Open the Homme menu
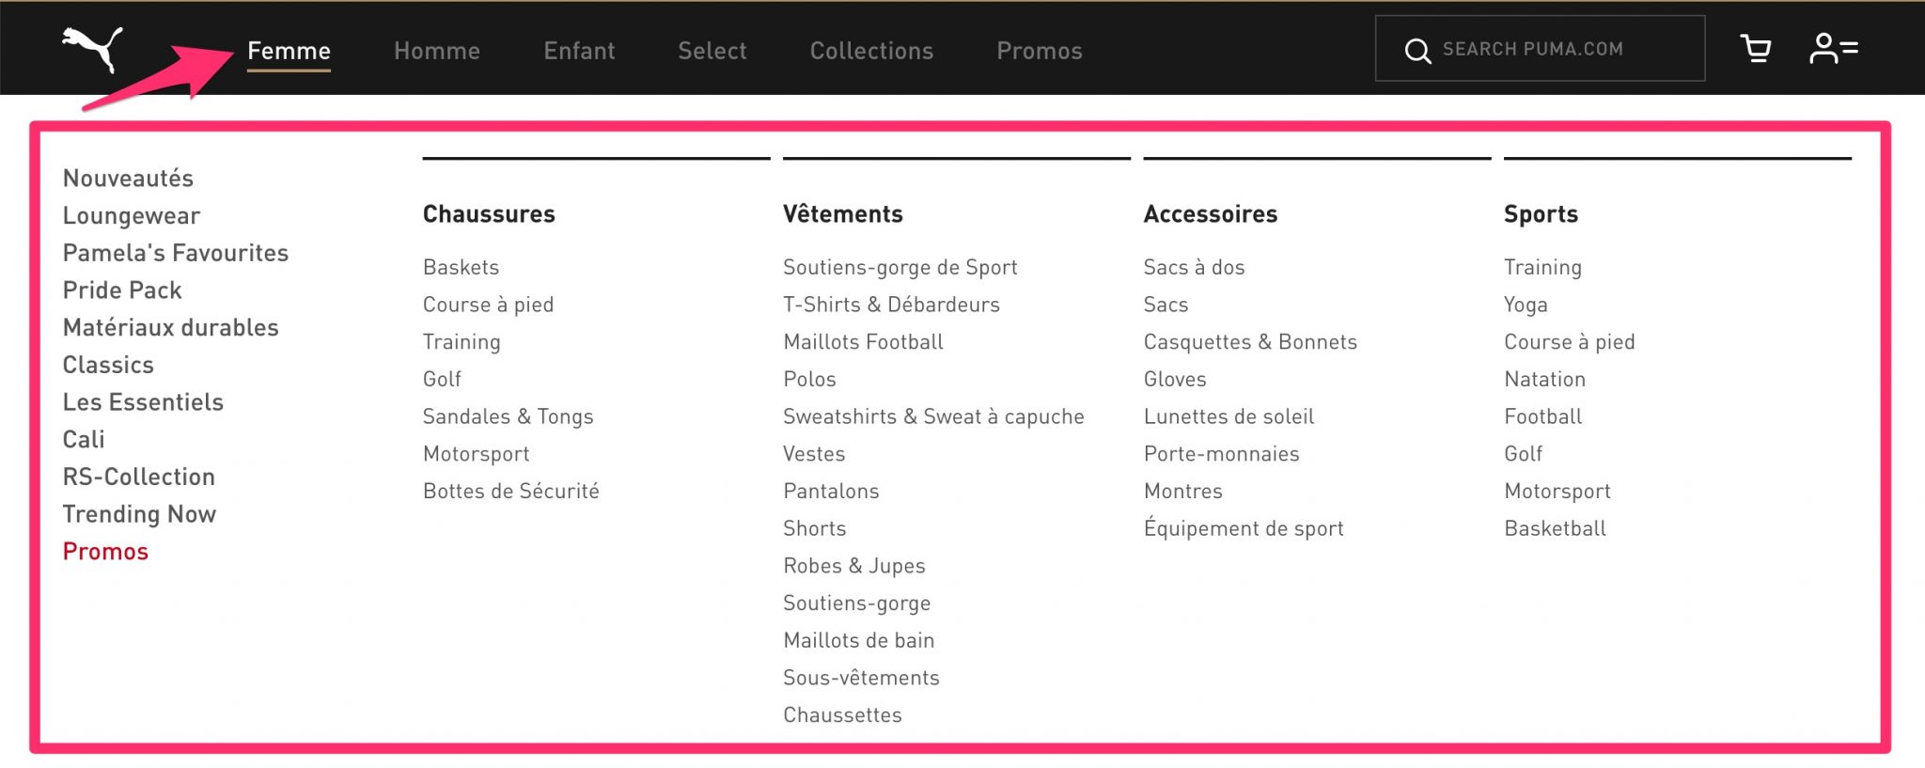 (x=436, y=51)
